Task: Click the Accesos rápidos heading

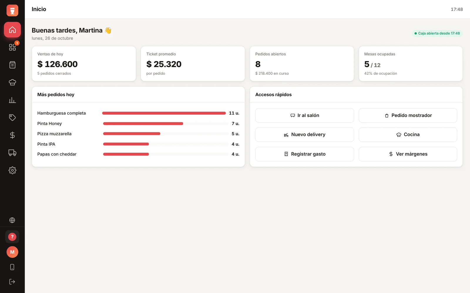Action: (x=273, y=95)
